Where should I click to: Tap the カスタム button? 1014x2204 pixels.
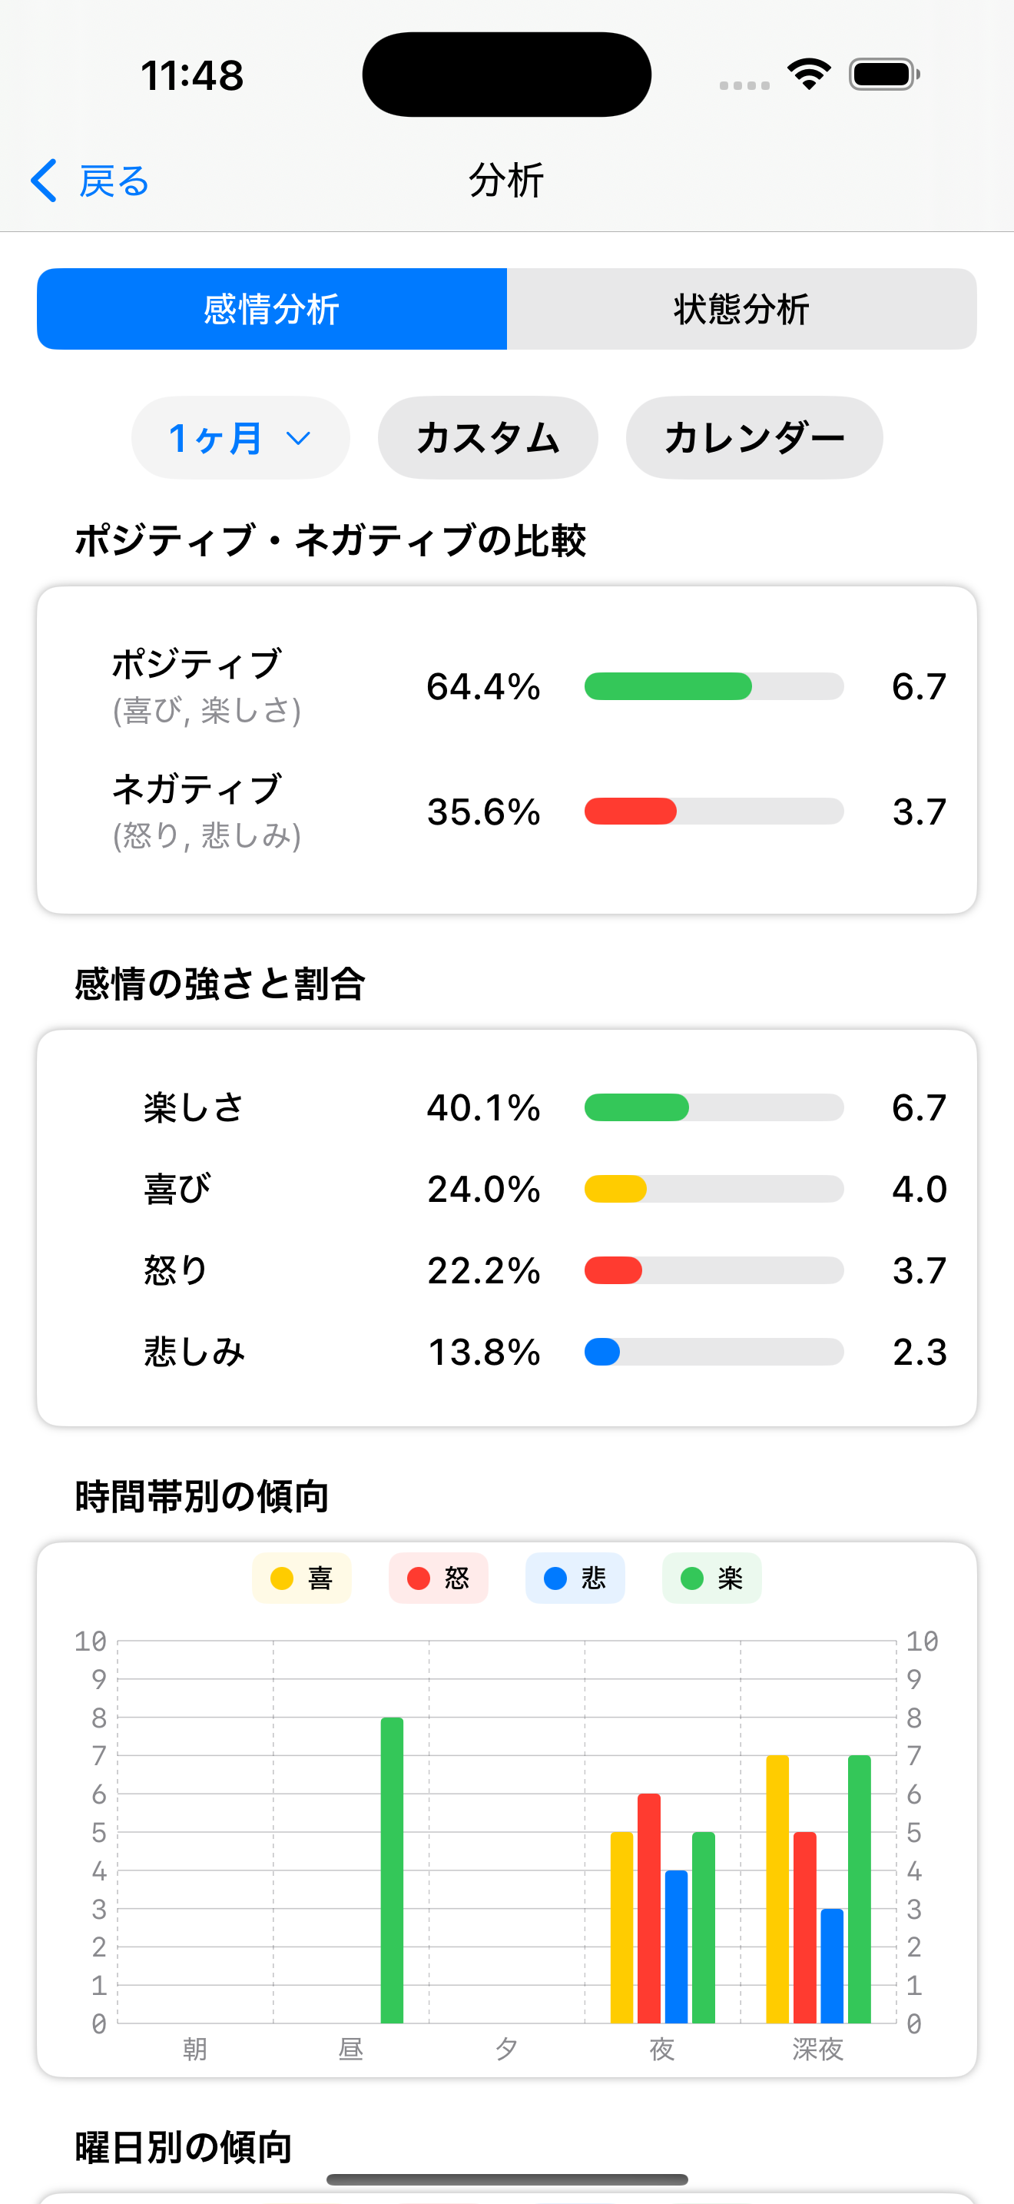(487, 437)
